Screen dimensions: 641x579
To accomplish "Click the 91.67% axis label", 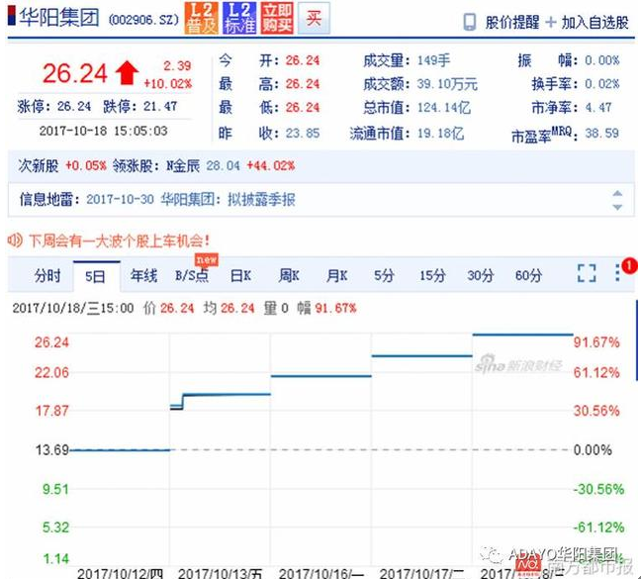I will (596, 342).
